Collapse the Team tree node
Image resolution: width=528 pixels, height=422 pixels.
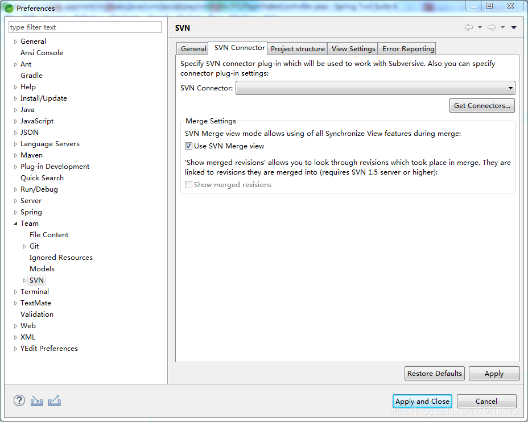tap(15, 224)
